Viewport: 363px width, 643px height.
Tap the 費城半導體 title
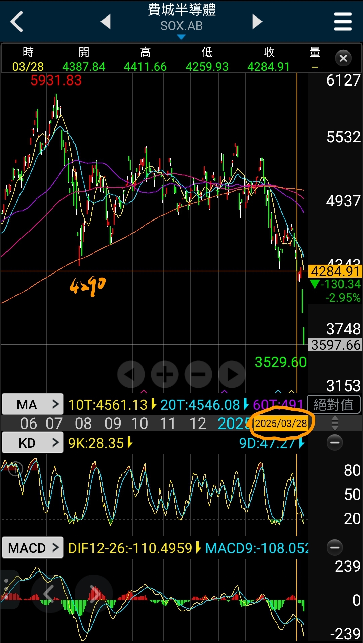coord(182,10)
